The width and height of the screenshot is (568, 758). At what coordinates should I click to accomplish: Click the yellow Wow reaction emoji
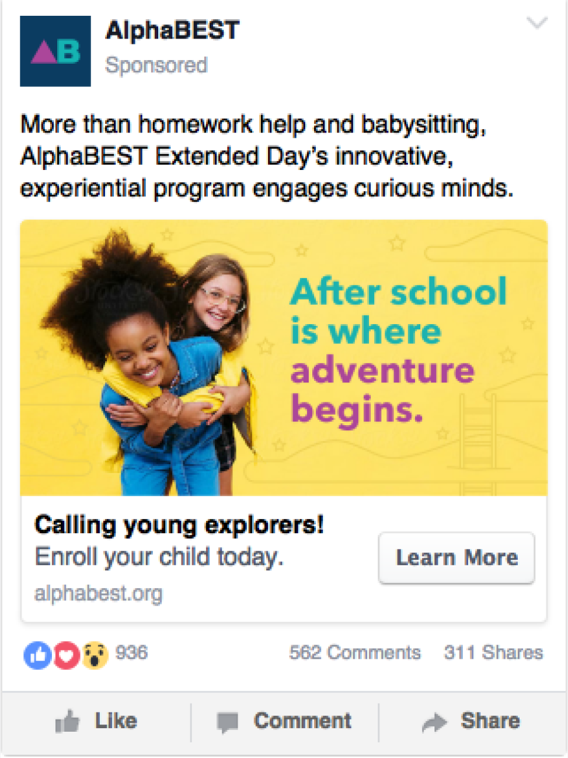95,655
